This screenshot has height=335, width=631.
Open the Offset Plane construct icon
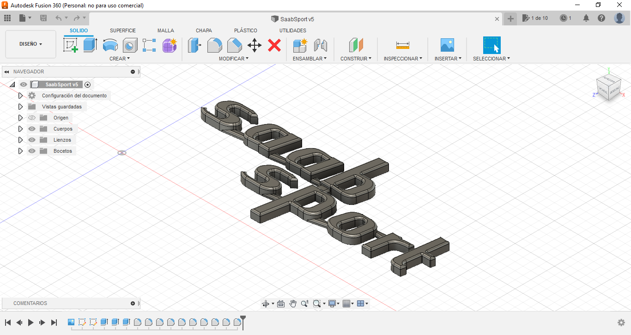(356, 45)
